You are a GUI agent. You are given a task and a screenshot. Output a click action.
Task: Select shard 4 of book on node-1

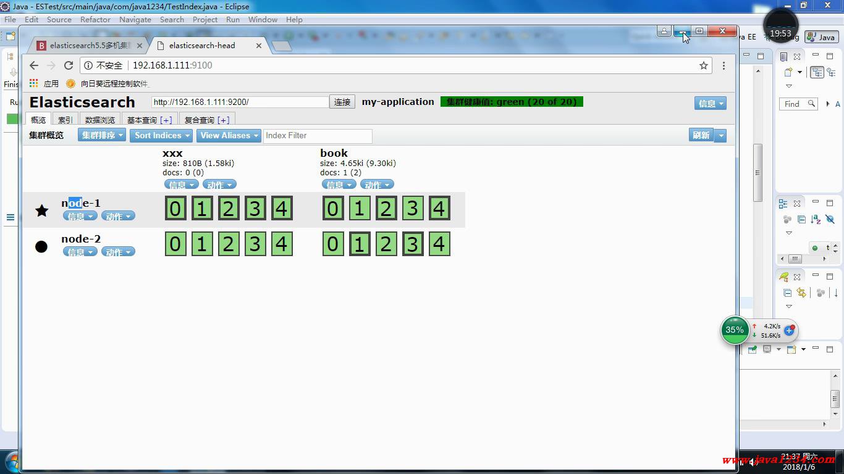point(439,209)
